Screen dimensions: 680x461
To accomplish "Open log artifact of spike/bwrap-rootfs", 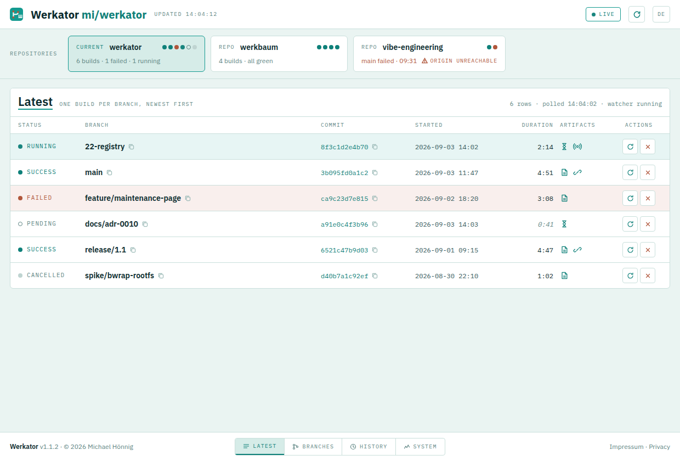I will coord(564,276).
